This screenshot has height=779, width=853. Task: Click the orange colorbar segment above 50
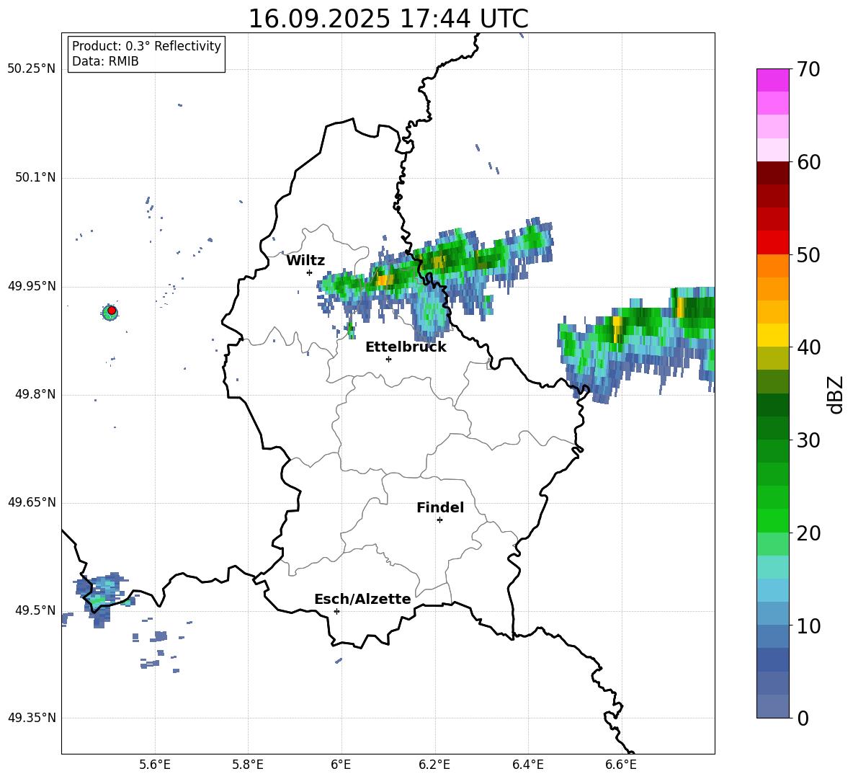pos(772,265)
